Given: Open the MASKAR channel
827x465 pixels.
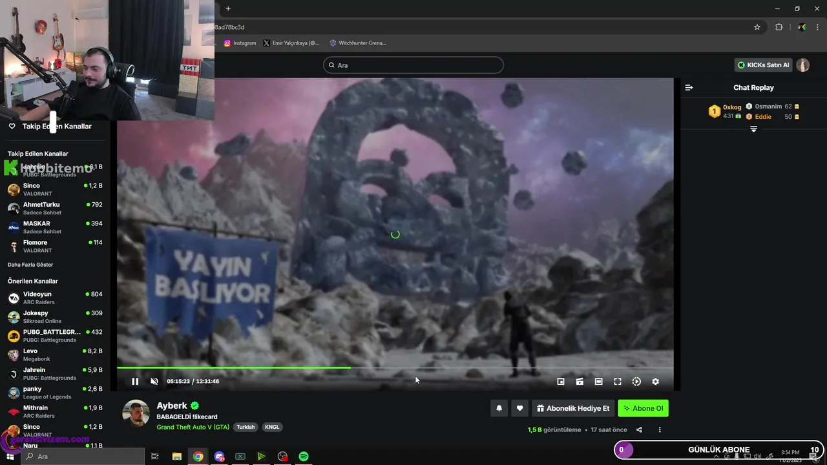Looking at the screenshot, I should (55, 227).
